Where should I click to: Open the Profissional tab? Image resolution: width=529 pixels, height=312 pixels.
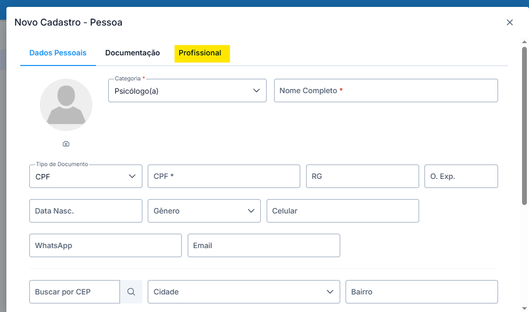200,53
